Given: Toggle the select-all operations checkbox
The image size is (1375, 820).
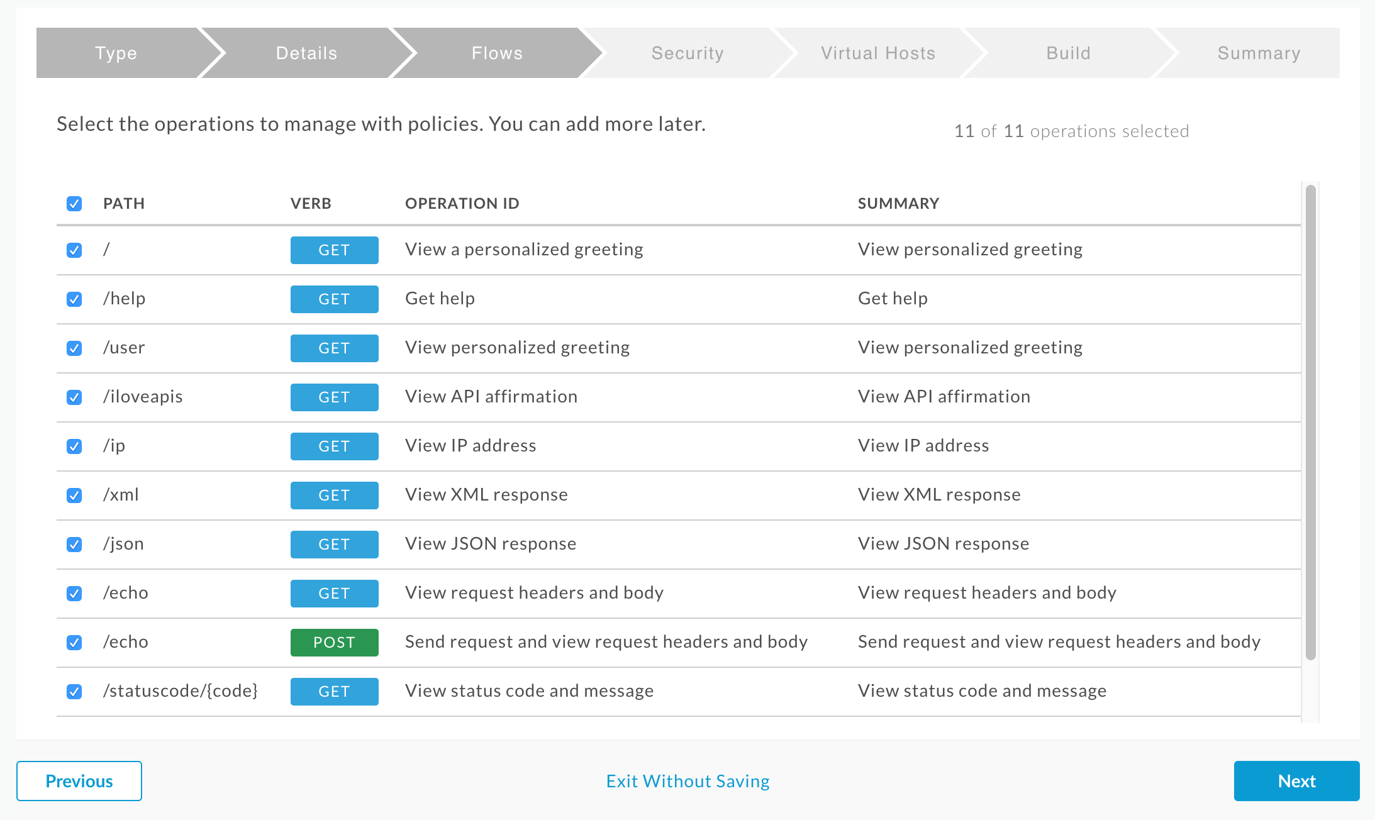Looking at the screenshot, I should [75, 202].
